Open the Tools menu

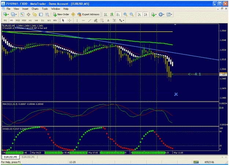point(45,9)
